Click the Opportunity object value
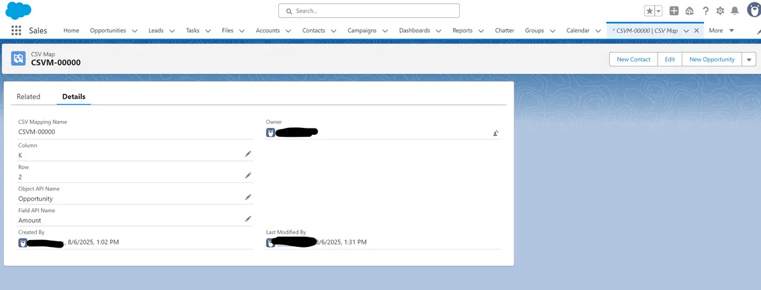 [x=36, y=199]
